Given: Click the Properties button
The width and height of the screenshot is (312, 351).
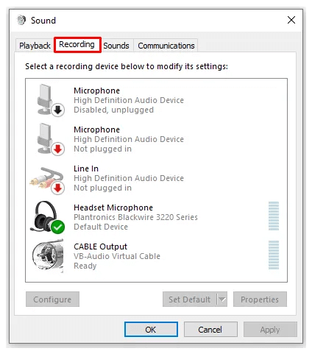Looking at the screenshot, I should point(260,299).
